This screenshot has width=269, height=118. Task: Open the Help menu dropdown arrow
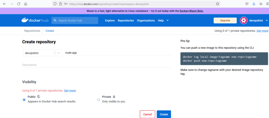pyautogui.click(x=168, y=20)
